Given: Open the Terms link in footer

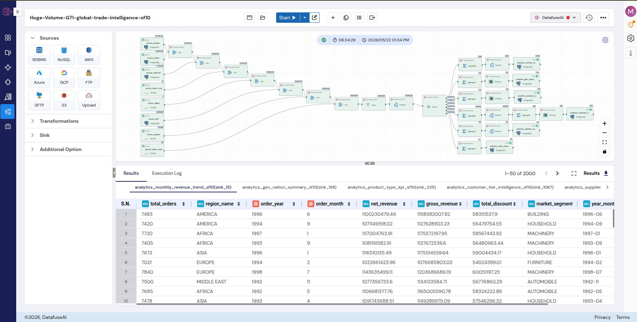Looking at the screenshot, I should (623, 317).
